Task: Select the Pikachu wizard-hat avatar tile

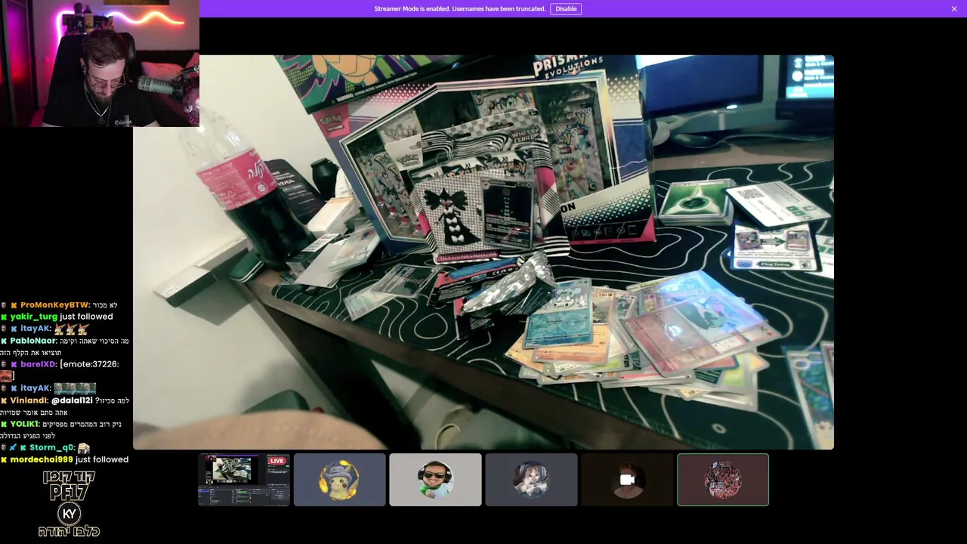Action: pyautogui.click(x=339, y=480)
